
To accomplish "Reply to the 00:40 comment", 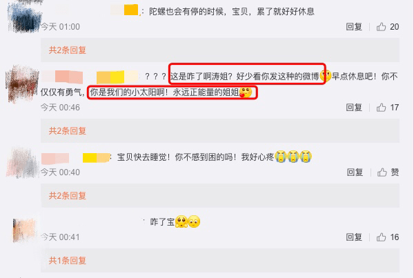I will [x=355, y=172].
